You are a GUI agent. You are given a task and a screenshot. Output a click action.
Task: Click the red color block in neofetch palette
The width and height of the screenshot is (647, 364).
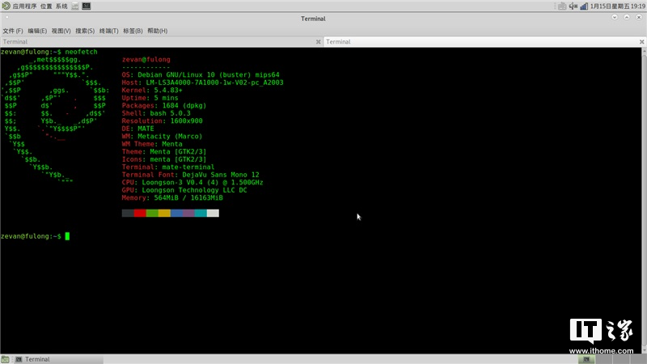(x=140, y=213)
